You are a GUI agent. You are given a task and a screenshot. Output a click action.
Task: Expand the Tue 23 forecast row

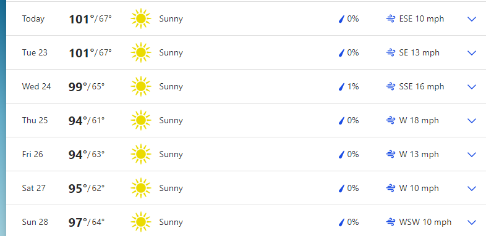[471, 53]
